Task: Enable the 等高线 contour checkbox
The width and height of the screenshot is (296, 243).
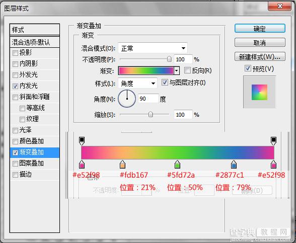Action: pos(22,109)
